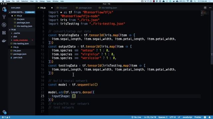Image resolution: width=213 pixels, height=119 pixels.
Task: Select package.json in Open Editors list
Action: 23,23
